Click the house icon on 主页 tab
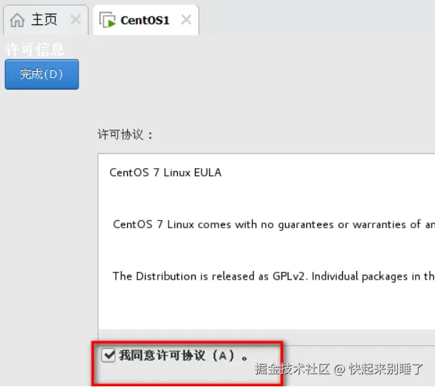 17,20
